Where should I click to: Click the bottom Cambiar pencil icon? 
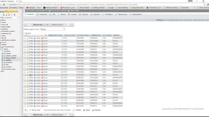tap(73, 110)
